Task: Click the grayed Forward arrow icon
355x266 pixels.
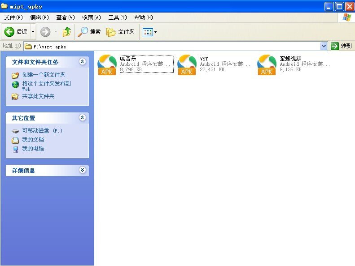Action: point(45,32)
